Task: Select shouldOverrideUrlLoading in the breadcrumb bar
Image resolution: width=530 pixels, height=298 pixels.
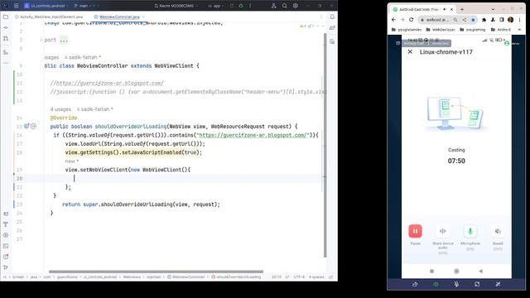Action: point(236,277)
